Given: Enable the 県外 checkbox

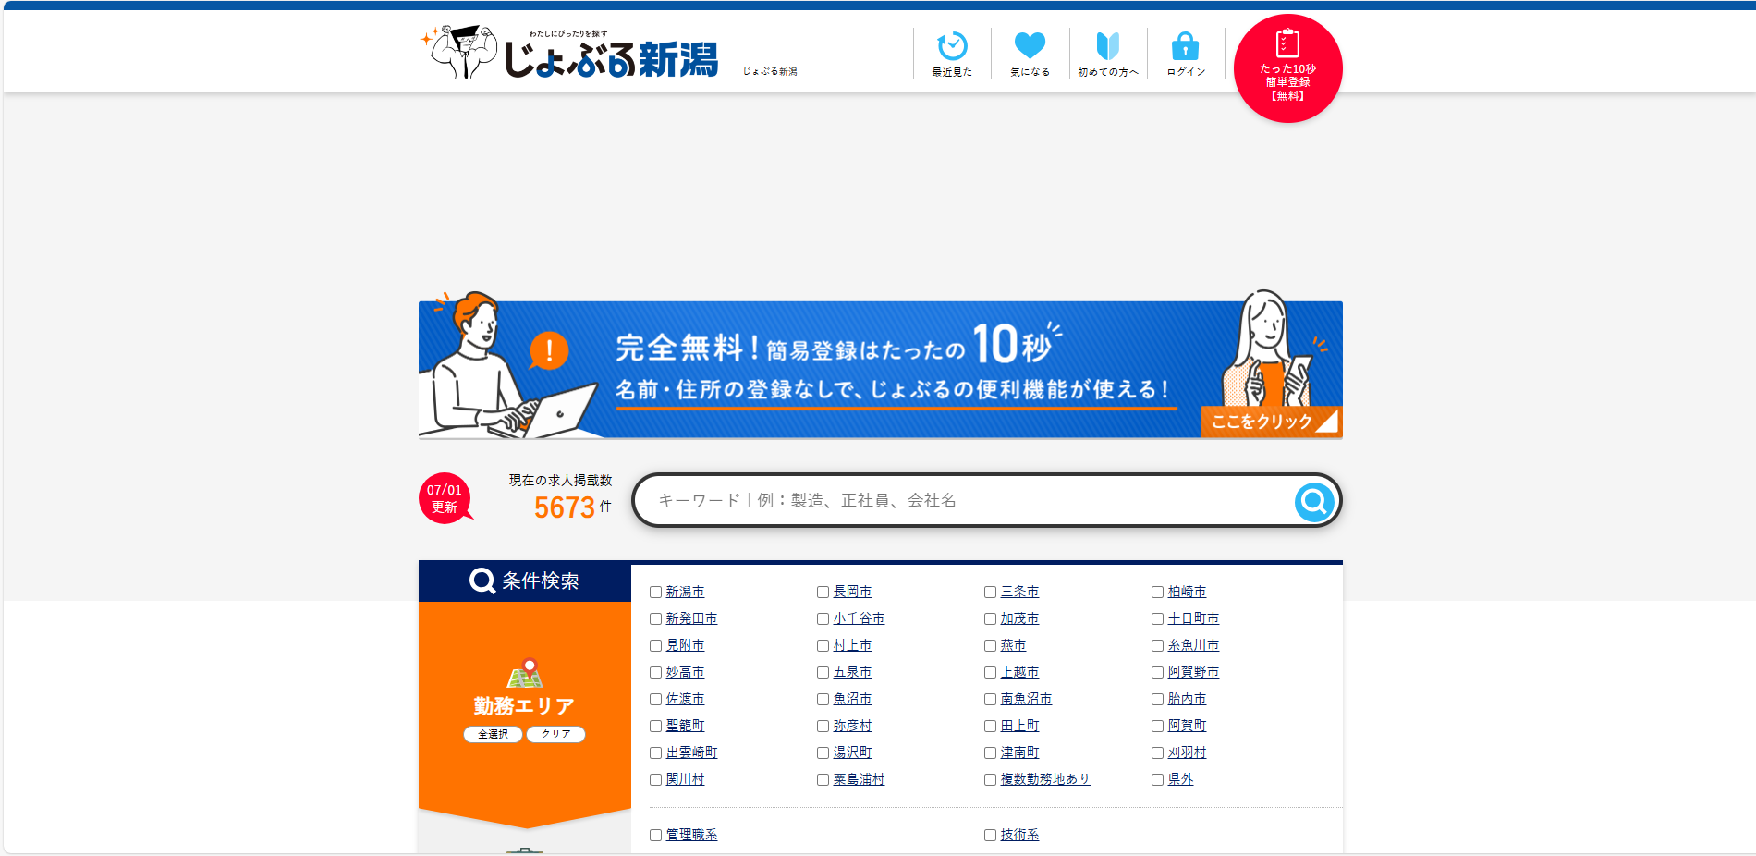Looking at the screenshot, I should [x=1157, y=780].
